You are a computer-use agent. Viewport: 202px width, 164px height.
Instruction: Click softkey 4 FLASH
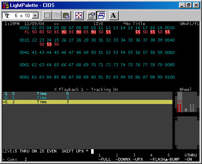pyautogui.click(x=158, y=157)
